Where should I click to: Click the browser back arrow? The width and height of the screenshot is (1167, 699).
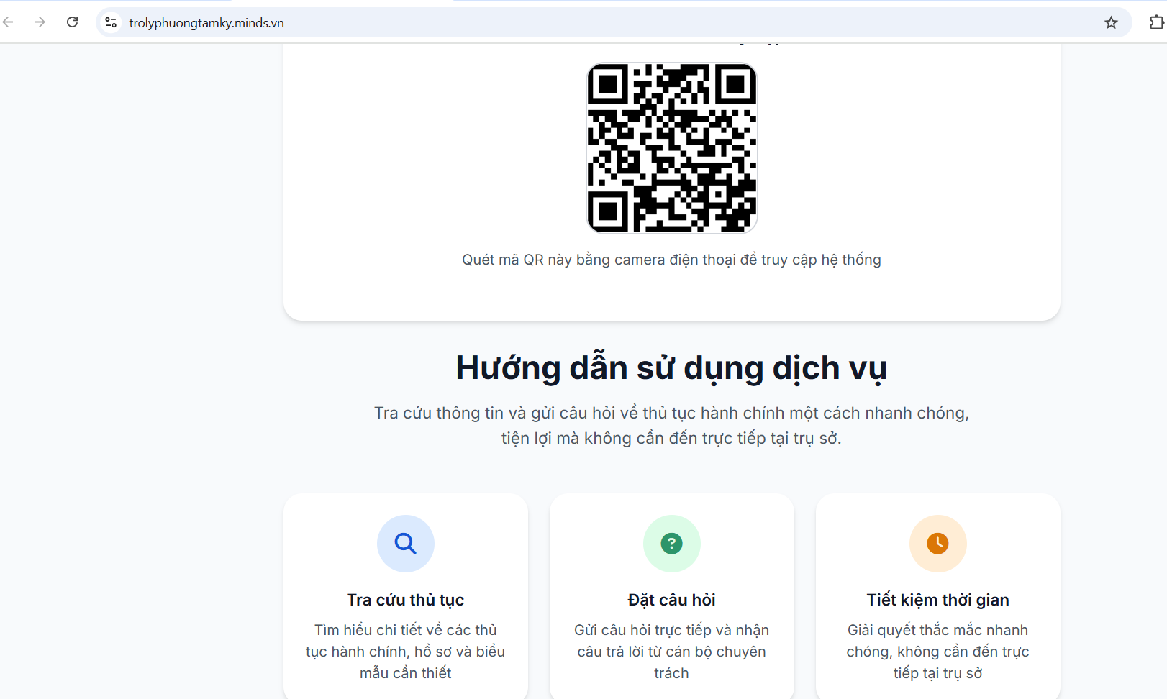pyautogui.click(x=8, y=22)
